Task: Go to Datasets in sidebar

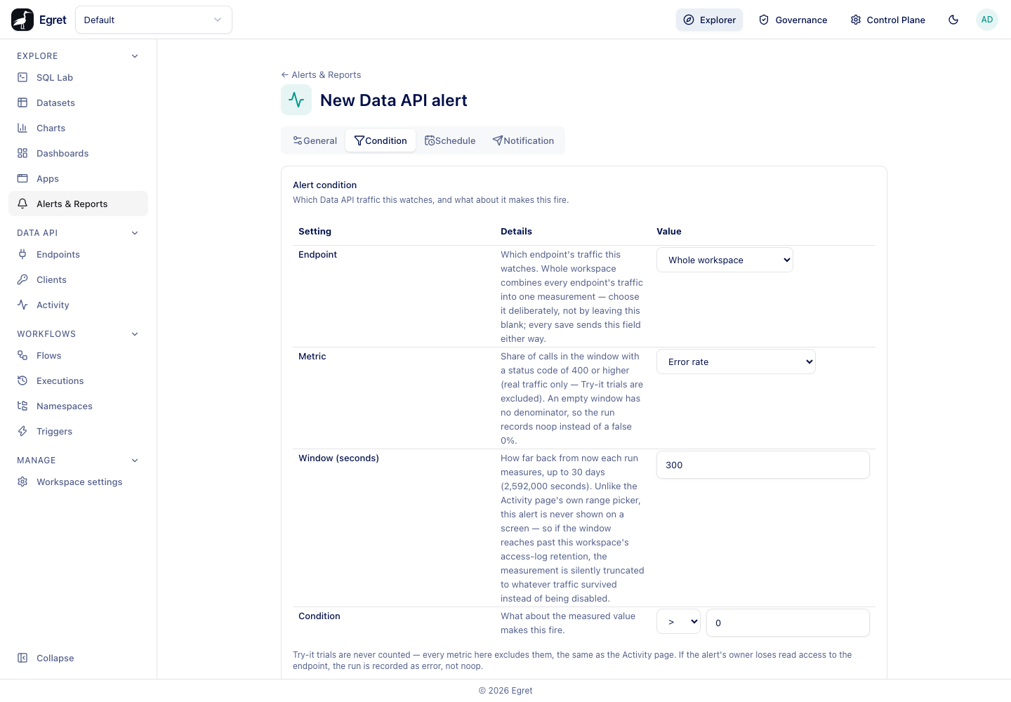Action: click(78, 102)
